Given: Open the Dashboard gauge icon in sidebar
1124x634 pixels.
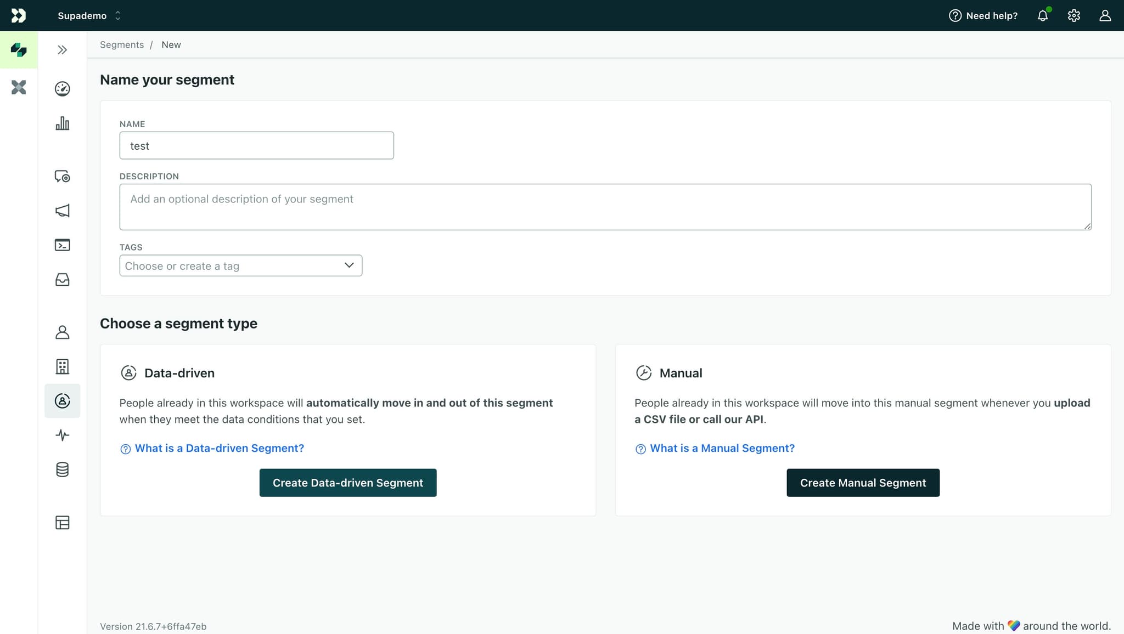Looking at the screenshot, I should pos(62,88).
